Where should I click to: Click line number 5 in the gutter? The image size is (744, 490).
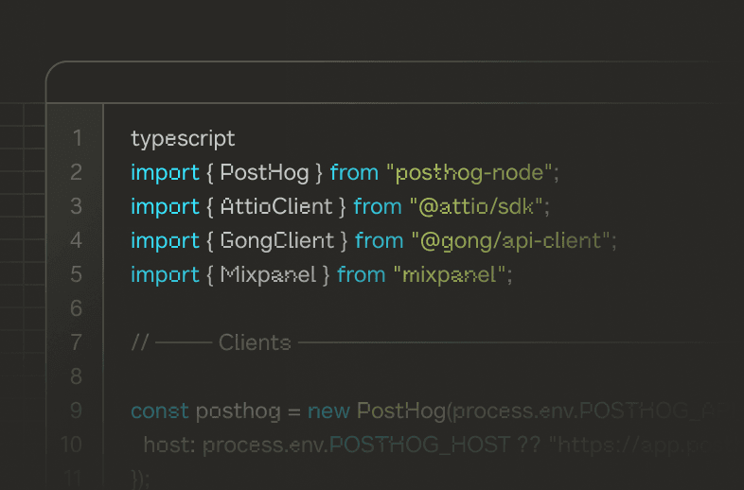click(x=77, y=274)
